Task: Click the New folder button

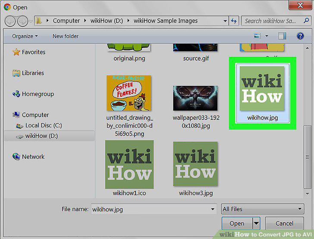Action: pyautogui.click(x=66, y=36)
